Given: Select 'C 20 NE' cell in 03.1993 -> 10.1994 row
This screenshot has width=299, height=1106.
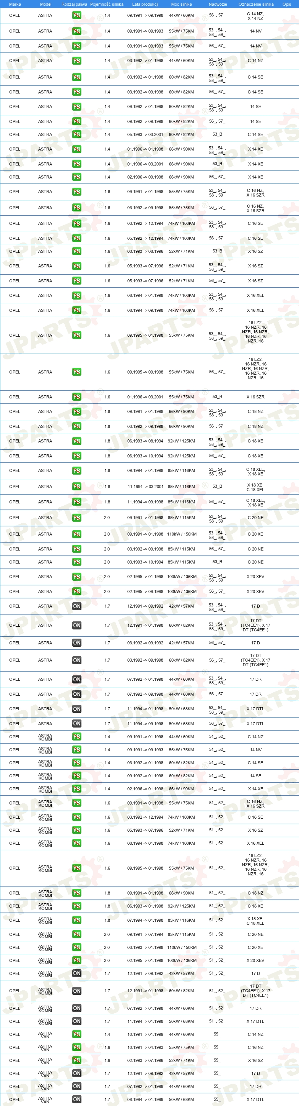Looking at the screenshot, I should pos(255,562).
